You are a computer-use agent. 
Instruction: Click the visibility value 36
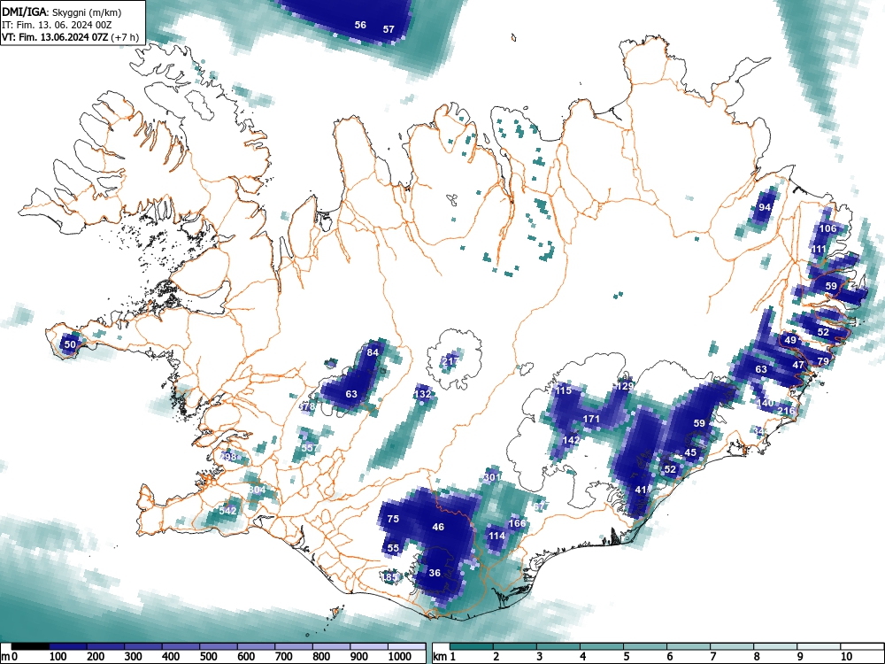[x=435, y=573]
